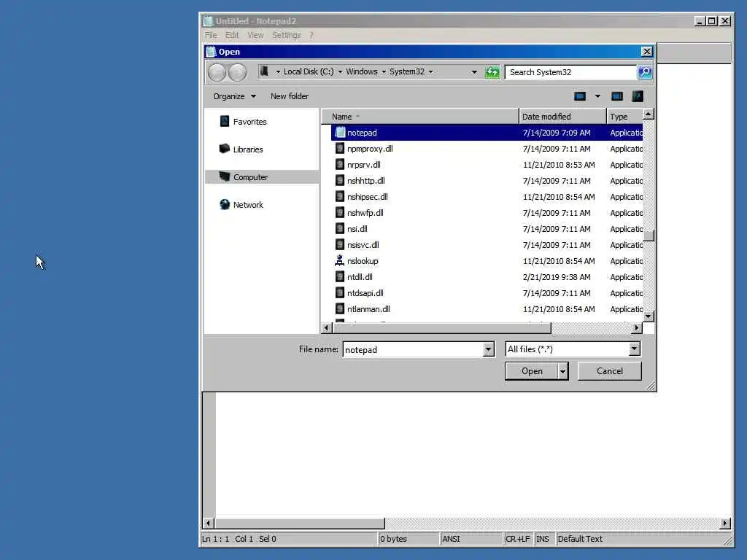Open the ? help menu in Notepad2

[311, 35]
